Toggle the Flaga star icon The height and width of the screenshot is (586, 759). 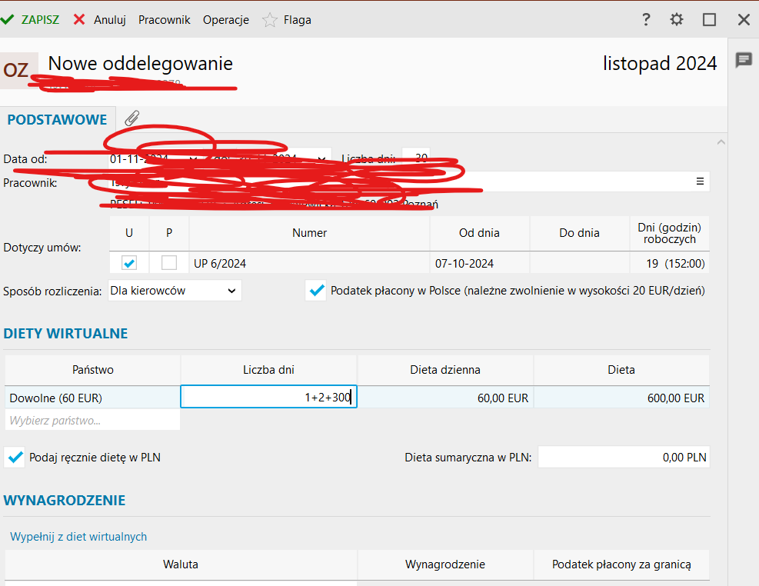click(270, 20)
